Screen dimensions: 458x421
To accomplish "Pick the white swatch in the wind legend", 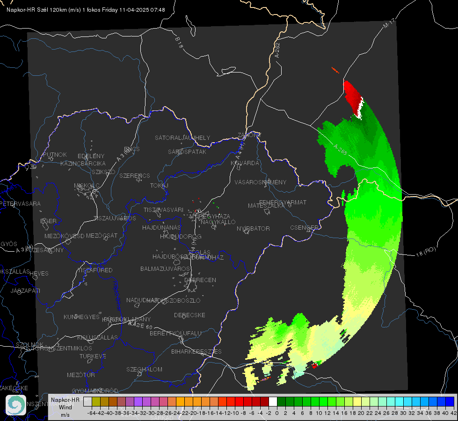I will pos(273,402).
